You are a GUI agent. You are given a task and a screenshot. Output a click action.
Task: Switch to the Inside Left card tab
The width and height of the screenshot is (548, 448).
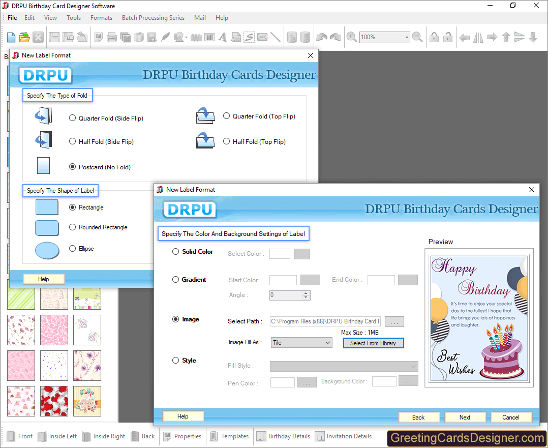pos(57,436)
